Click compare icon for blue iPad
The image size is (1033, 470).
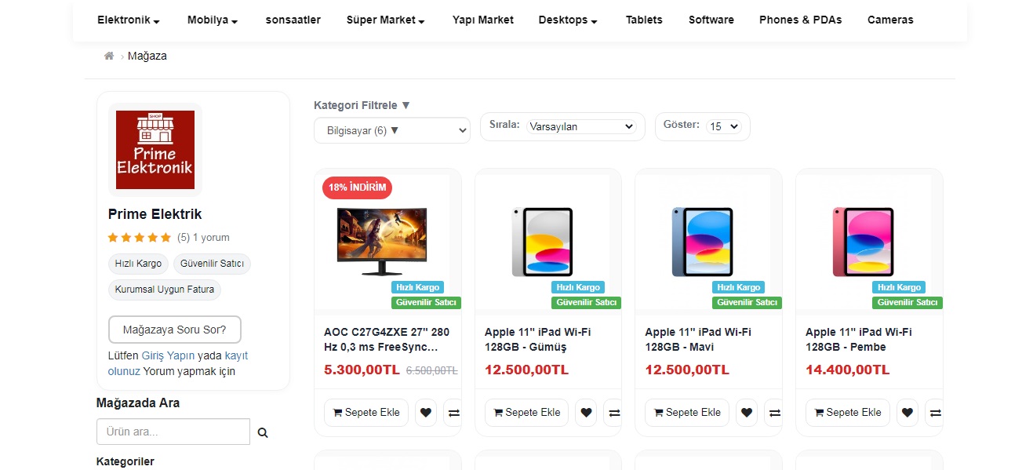(x=774, y=413)
